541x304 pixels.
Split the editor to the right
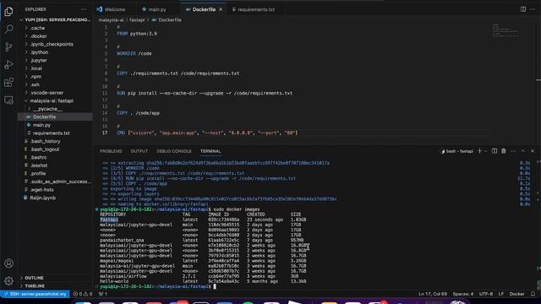[x=523, y=9]
